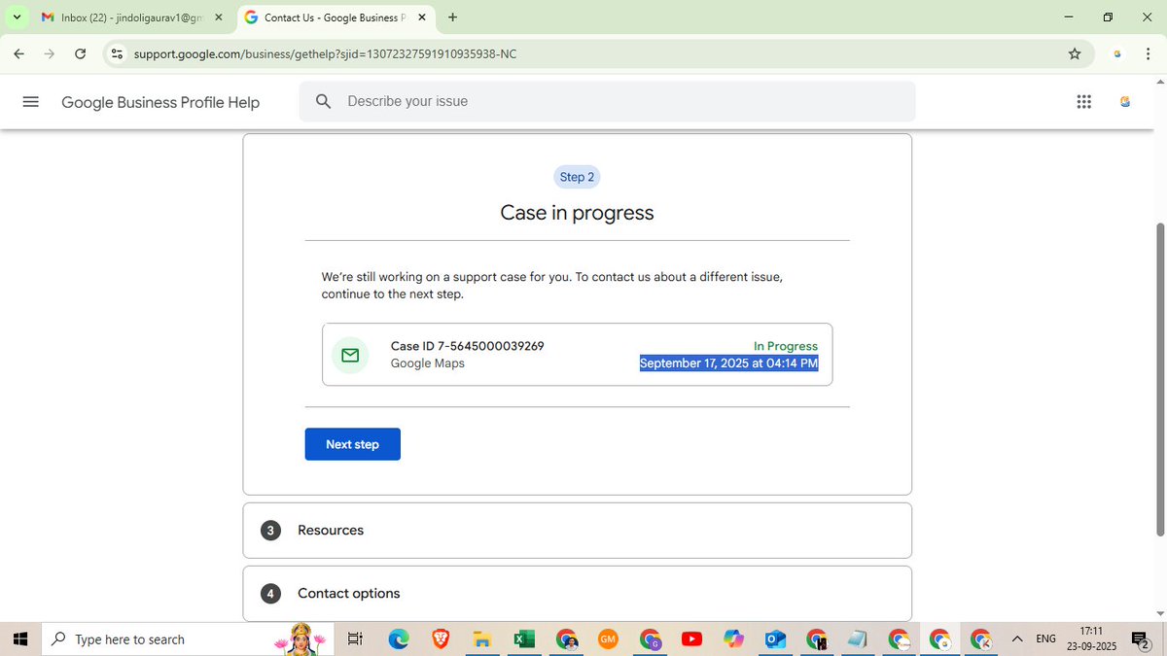Open YouTube from the taskbar

click(691, 639)
